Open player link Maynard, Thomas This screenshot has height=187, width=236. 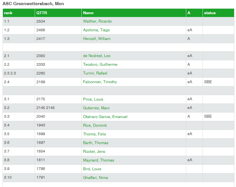tap(99, 160)
